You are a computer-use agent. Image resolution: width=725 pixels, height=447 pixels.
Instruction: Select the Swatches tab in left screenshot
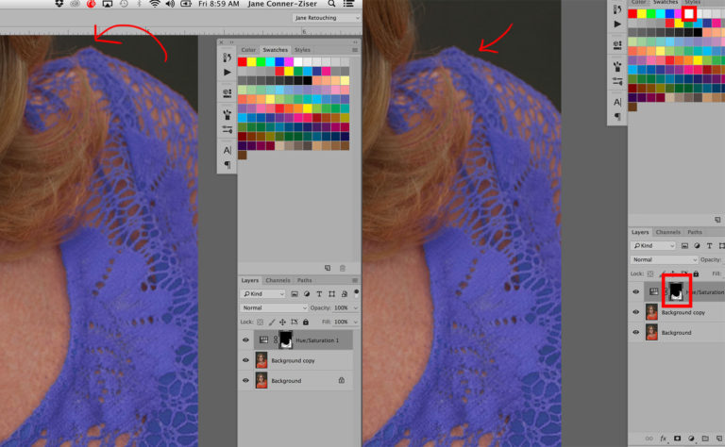click(x=275, y=50)
